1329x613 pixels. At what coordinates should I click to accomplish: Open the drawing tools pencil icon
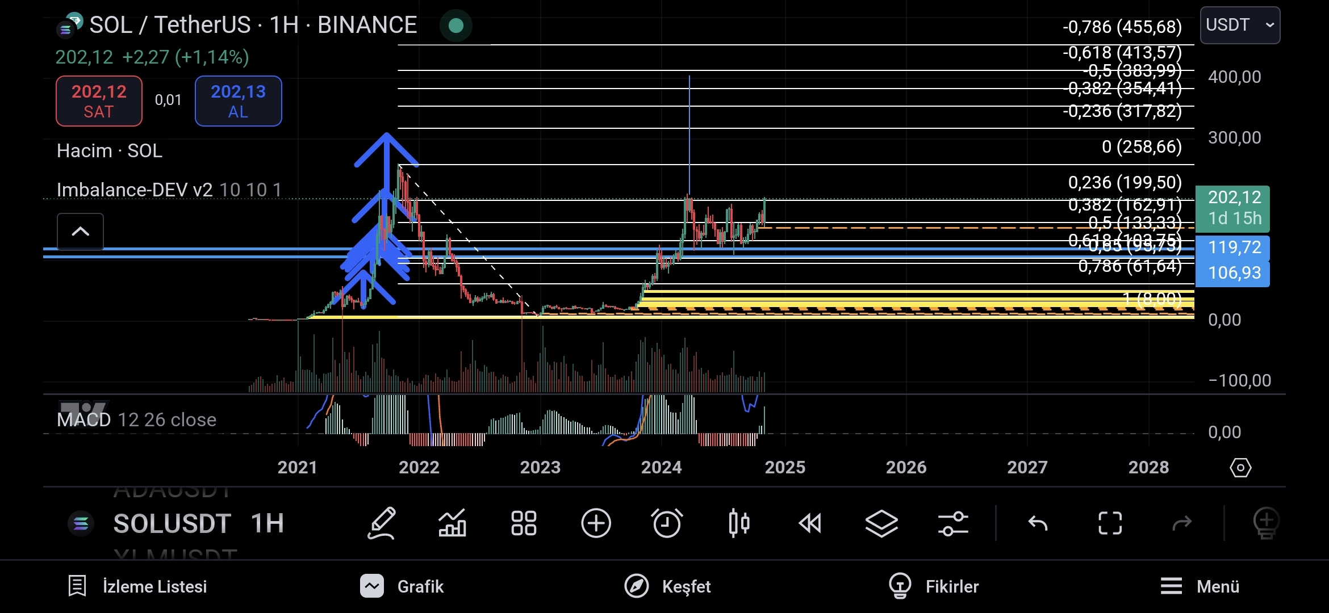point(382,523)
